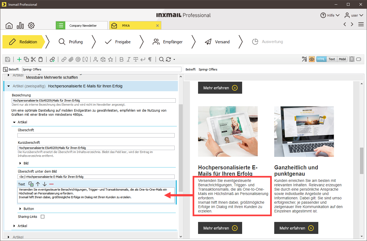The height and width of the screenshot is (241, 367).
Task: Click Mehr erfahren under Ganzheitlich und punktgenau
Action: click(x=296, y=228)
